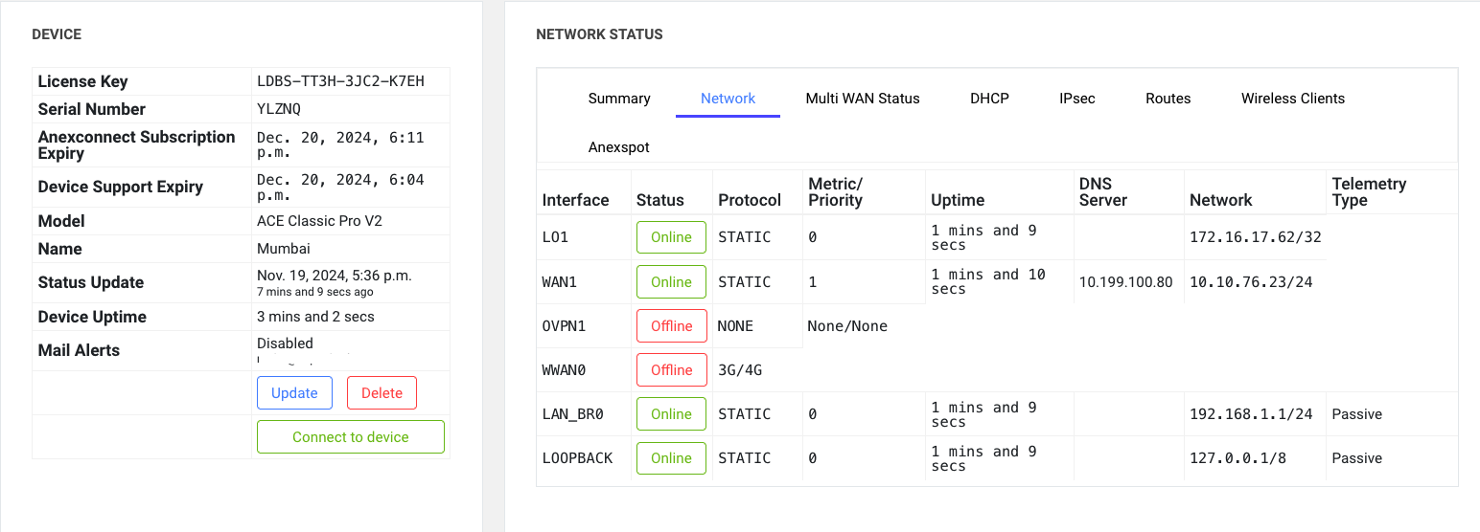The width and height of the screenshot is (1480, 532).
Task: Open the DHCP tab
Action: 989,99
